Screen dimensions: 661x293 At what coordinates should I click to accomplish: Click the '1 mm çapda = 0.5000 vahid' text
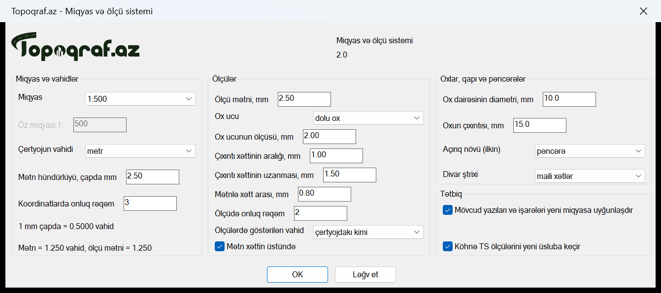click(x=66, y=226)
